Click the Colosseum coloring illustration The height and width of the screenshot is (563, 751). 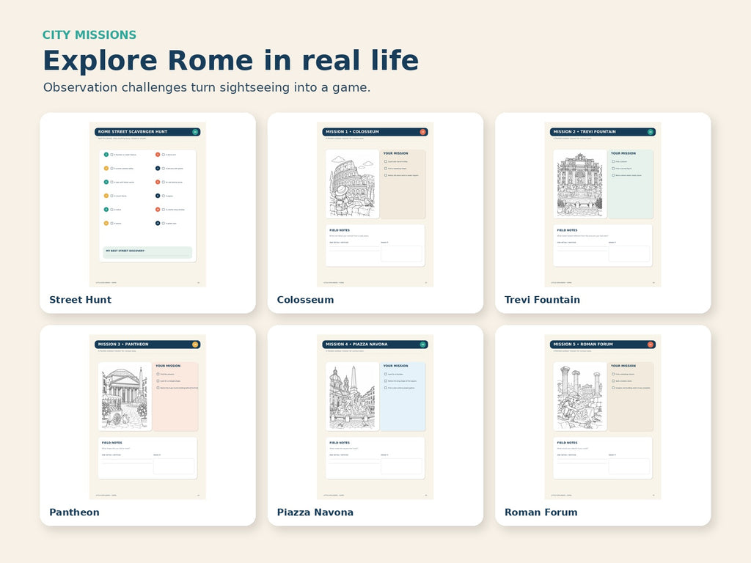pos(353,184)
